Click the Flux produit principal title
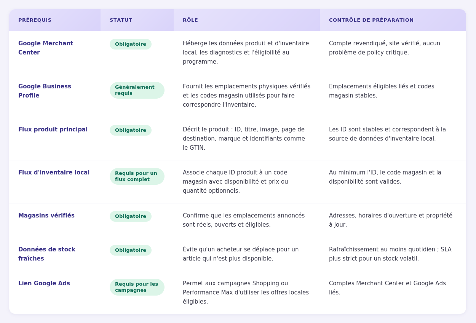The height and width of the screenshot is (323, 476). pos(53,130)
